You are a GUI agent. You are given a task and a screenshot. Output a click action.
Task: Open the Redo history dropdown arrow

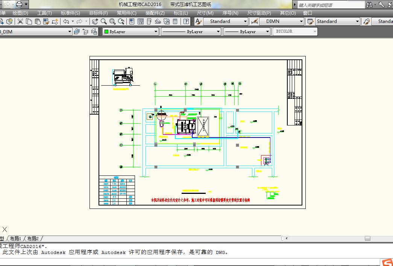pyautogui.click(x=86, y=21)
